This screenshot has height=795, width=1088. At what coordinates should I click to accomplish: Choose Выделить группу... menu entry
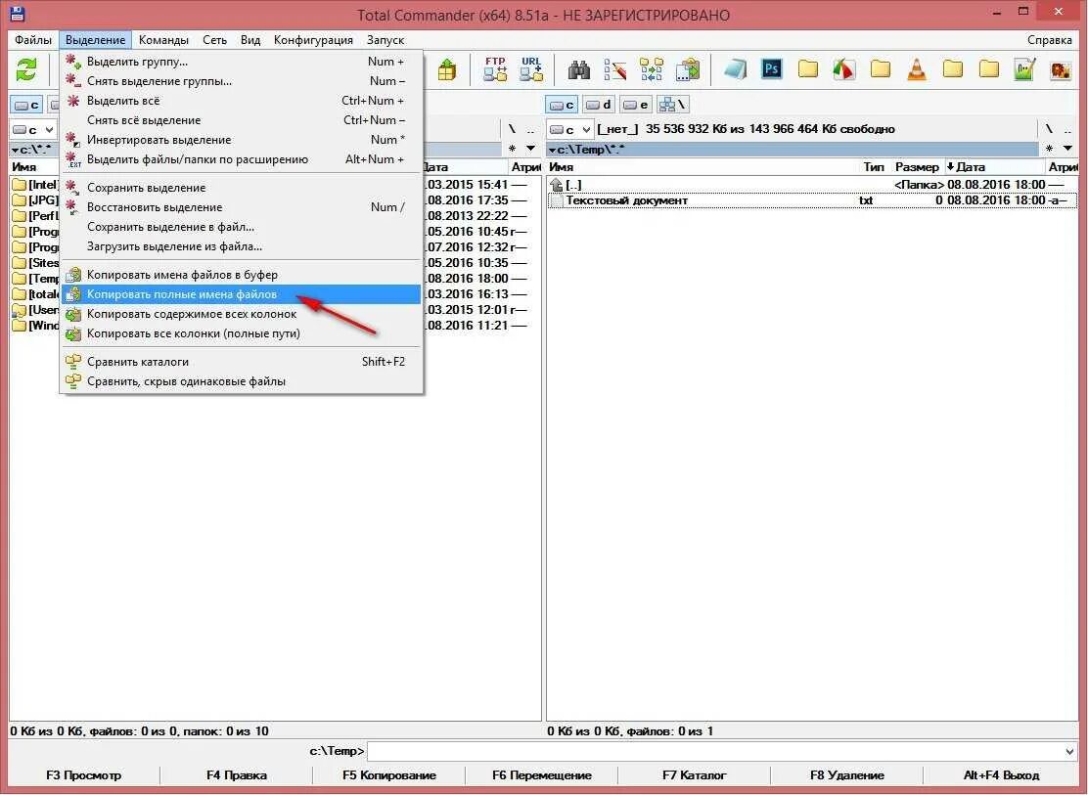click(242, 62)
